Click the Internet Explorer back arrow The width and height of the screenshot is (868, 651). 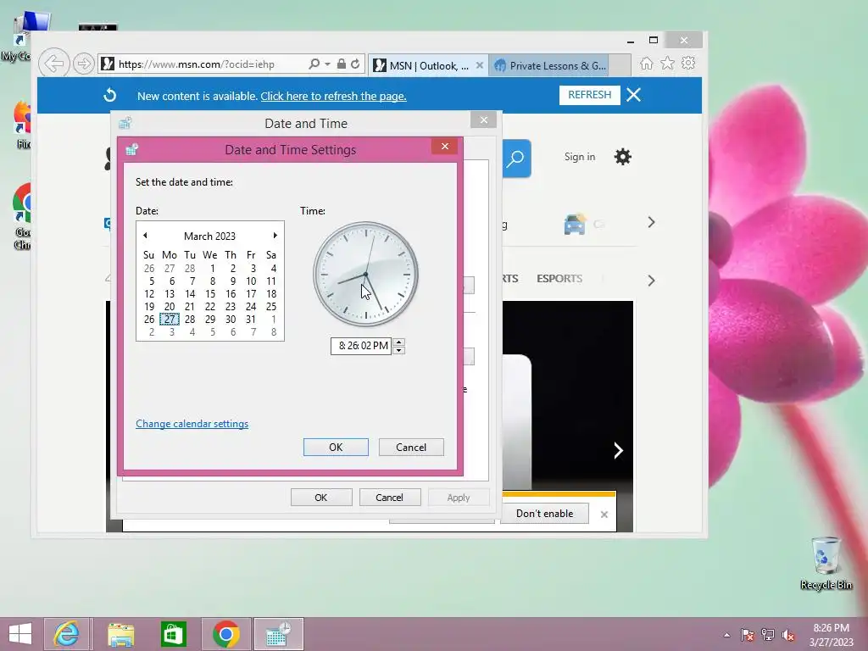(53, 64)
